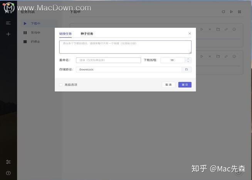The image size is (252, 180).
Task: Switch to the 链接任务 tab
Action: click(66, 34)
